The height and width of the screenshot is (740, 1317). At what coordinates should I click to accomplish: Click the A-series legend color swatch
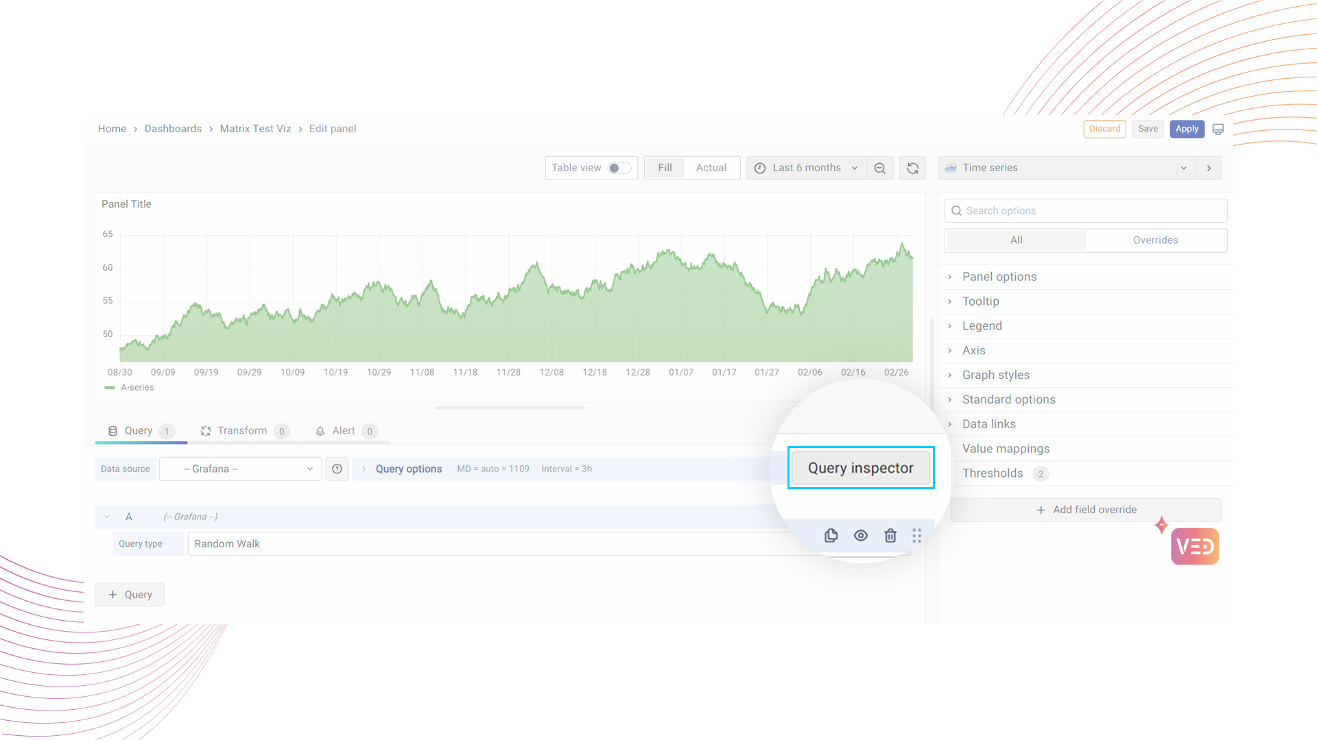click(x=110, y=388)
